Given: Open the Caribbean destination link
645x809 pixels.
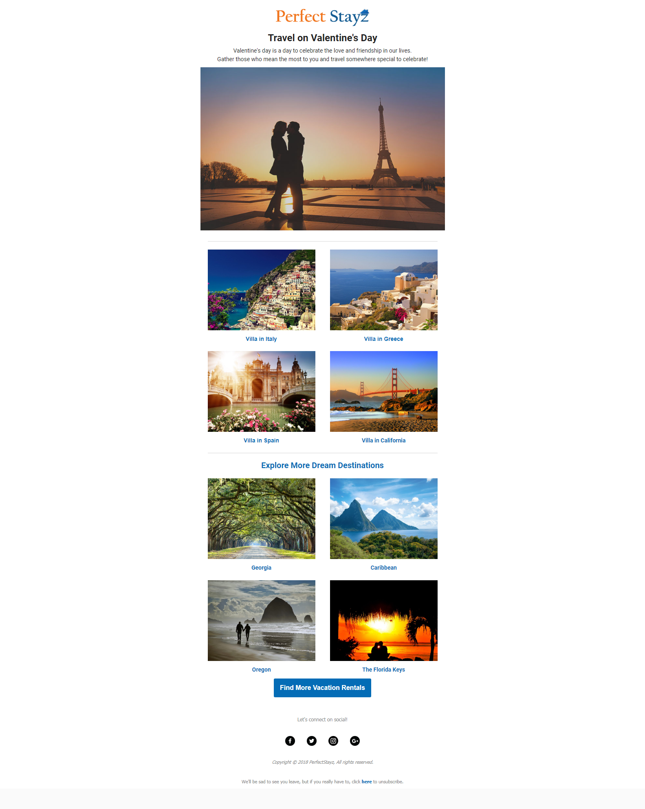Looking at the screenshot, I should (383, 568).
